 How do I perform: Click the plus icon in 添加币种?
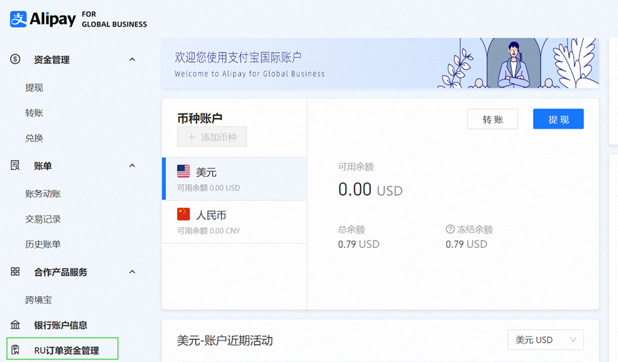191,137
